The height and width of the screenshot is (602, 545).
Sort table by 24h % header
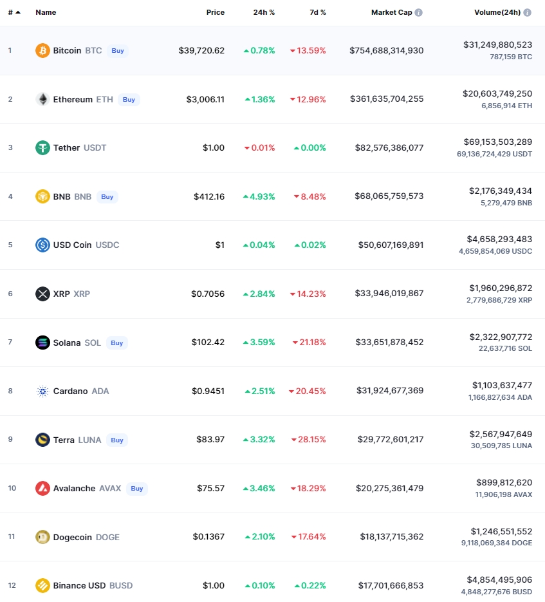264,12
